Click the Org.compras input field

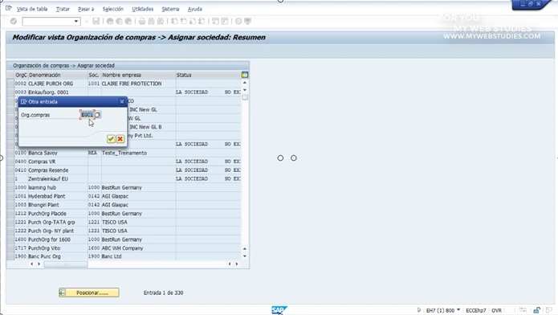coord(88,115)
